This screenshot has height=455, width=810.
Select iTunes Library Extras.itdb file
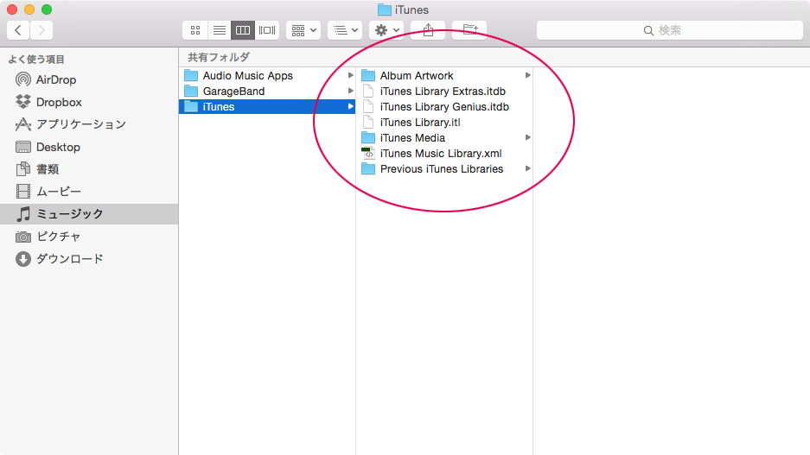pos(444,91)
